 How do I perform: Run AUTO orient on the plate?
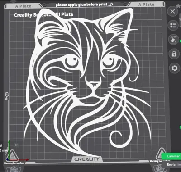coord(173,40)
